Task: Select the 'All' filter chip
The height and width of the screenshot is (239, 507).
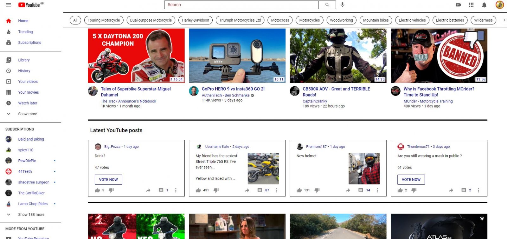Action: click(x=75, y=20)
